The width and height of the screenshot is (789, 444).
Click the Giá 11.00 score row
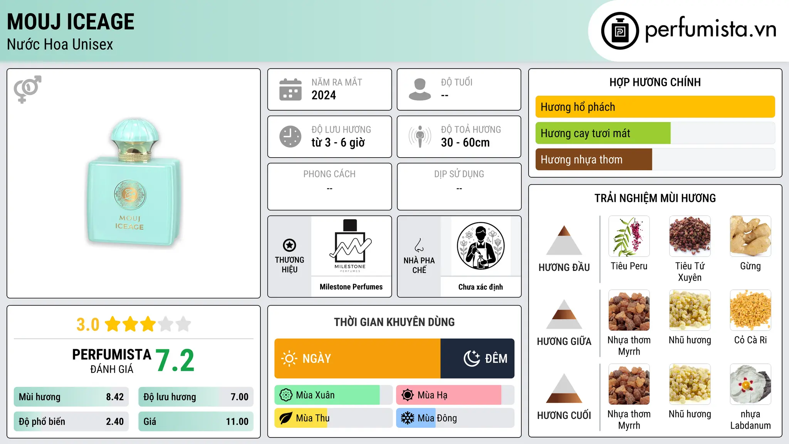196,421
